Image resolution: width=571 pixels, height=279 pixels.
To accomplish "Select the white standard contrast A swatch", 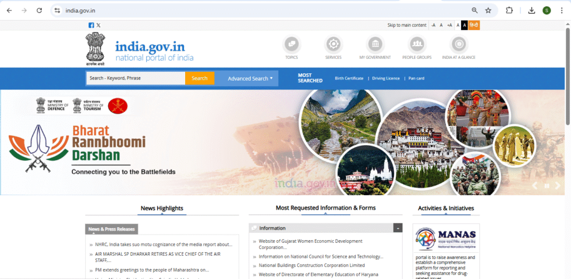I will click(x=458, y=25).
